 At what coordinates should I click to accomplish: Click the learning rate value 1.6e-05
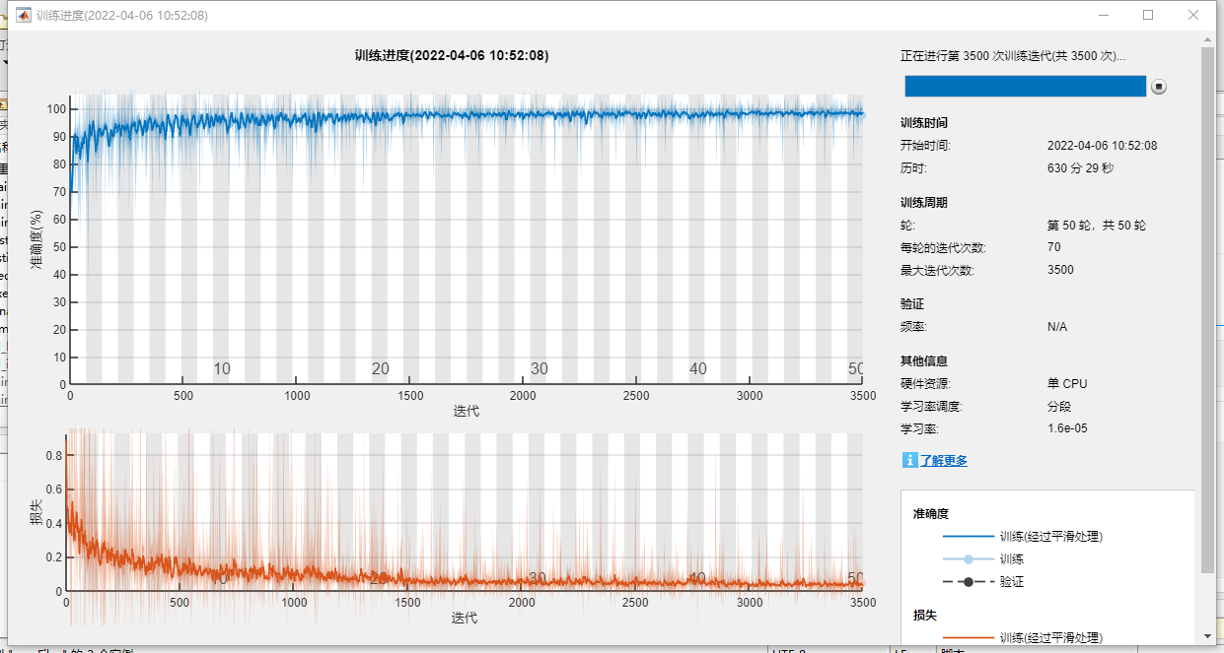click(1067, 428)
